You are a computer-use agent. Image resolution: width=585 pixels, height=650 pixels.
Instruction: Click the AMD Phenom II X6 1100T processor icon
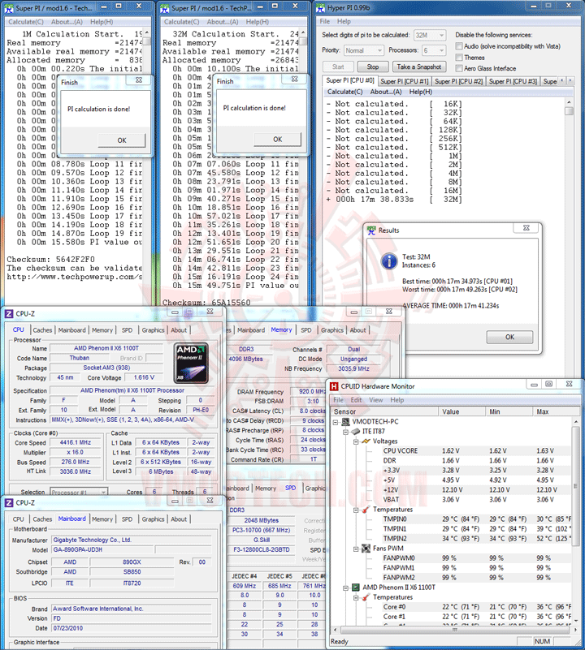tap(356, 588)
